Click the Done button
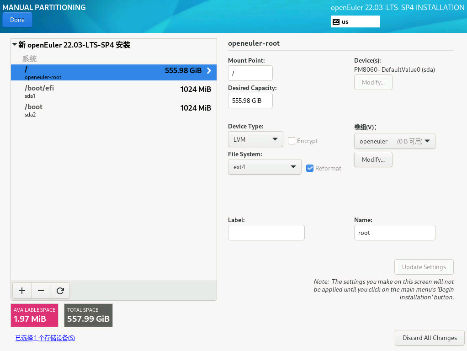The width and height of the screenshot is (467, 351). tap(17, 20)
